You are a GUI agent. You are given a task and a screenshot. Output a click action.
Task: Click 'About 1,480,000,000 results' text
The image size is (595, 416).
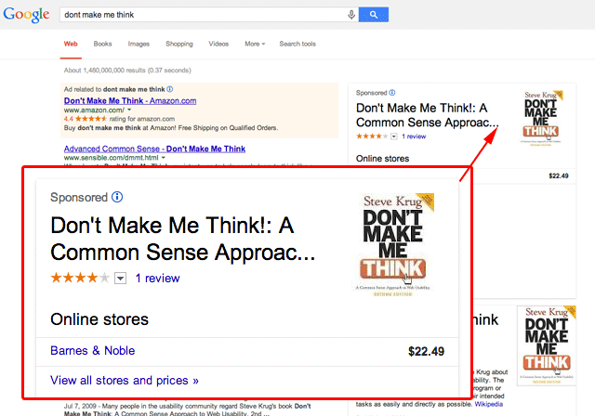click(x=127, y=70)
